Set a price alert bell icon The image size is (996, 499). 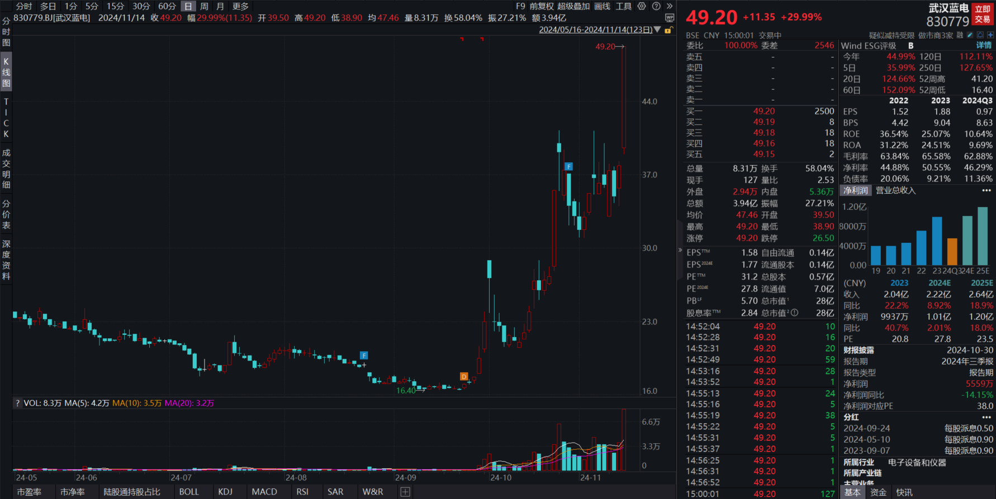[980, 35]
